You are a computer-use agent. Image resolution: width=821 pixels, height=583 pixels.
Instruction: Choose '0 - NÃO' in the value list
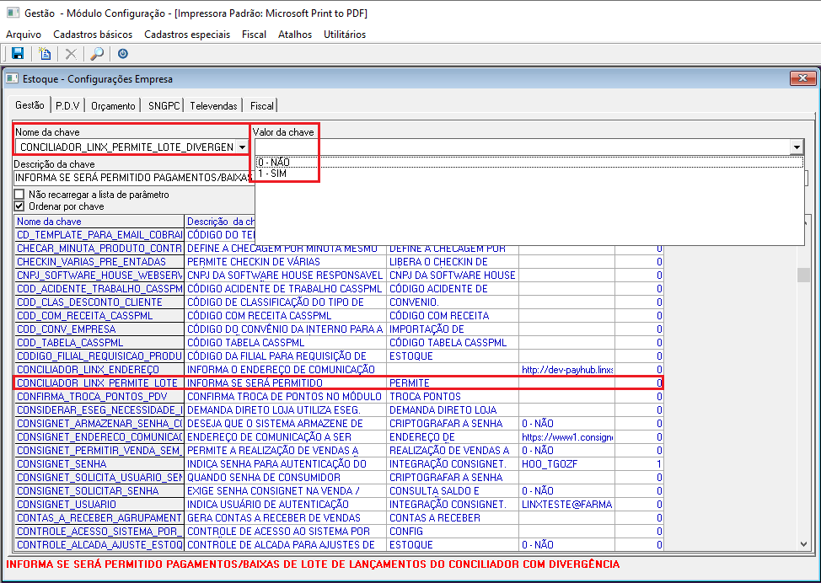pos(275,162)
